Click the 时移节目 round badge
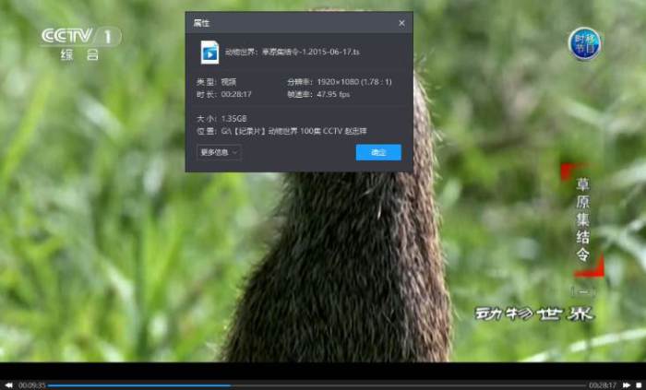 584,43
